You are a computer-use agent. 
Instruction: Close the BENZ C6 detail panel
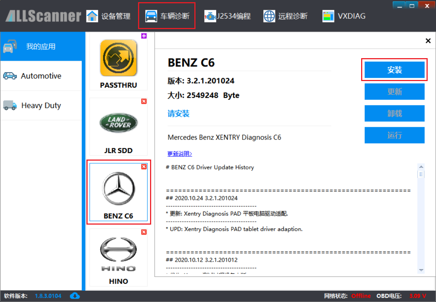coord(428,41)
